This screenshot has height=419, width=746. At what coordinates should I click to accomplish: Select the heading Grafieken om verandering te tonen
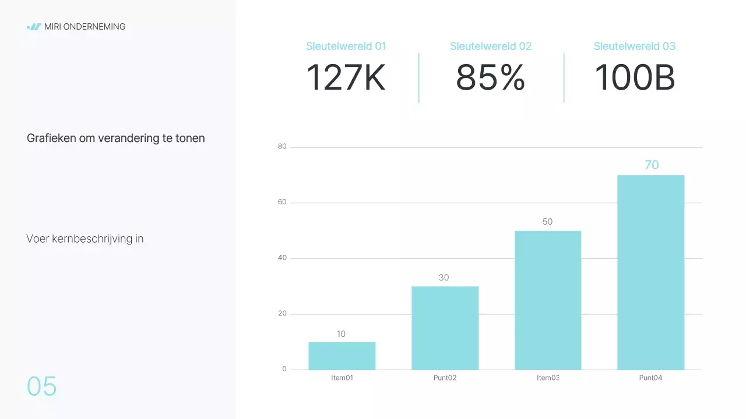(x=115, y=139)
